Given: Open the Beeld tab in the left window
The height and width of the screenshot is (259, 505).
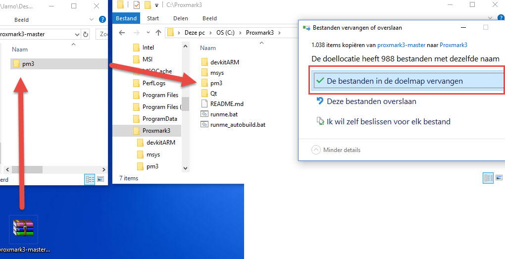Looking at the screenshot, I should click(x=22, y=20).
